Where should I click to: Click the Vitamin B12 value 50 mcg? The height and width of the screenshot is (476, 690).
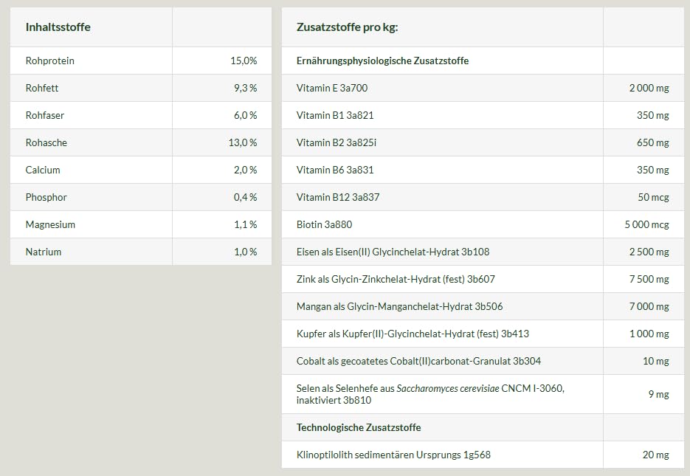coord(654,197)
